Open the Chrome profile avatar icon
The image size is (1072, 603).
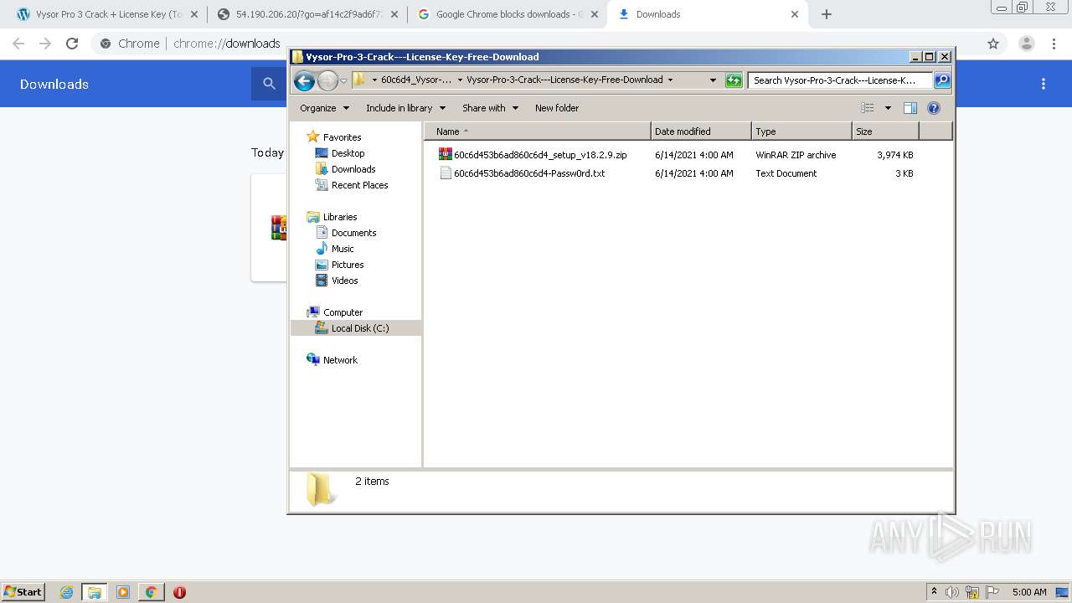coord(1026,44)
